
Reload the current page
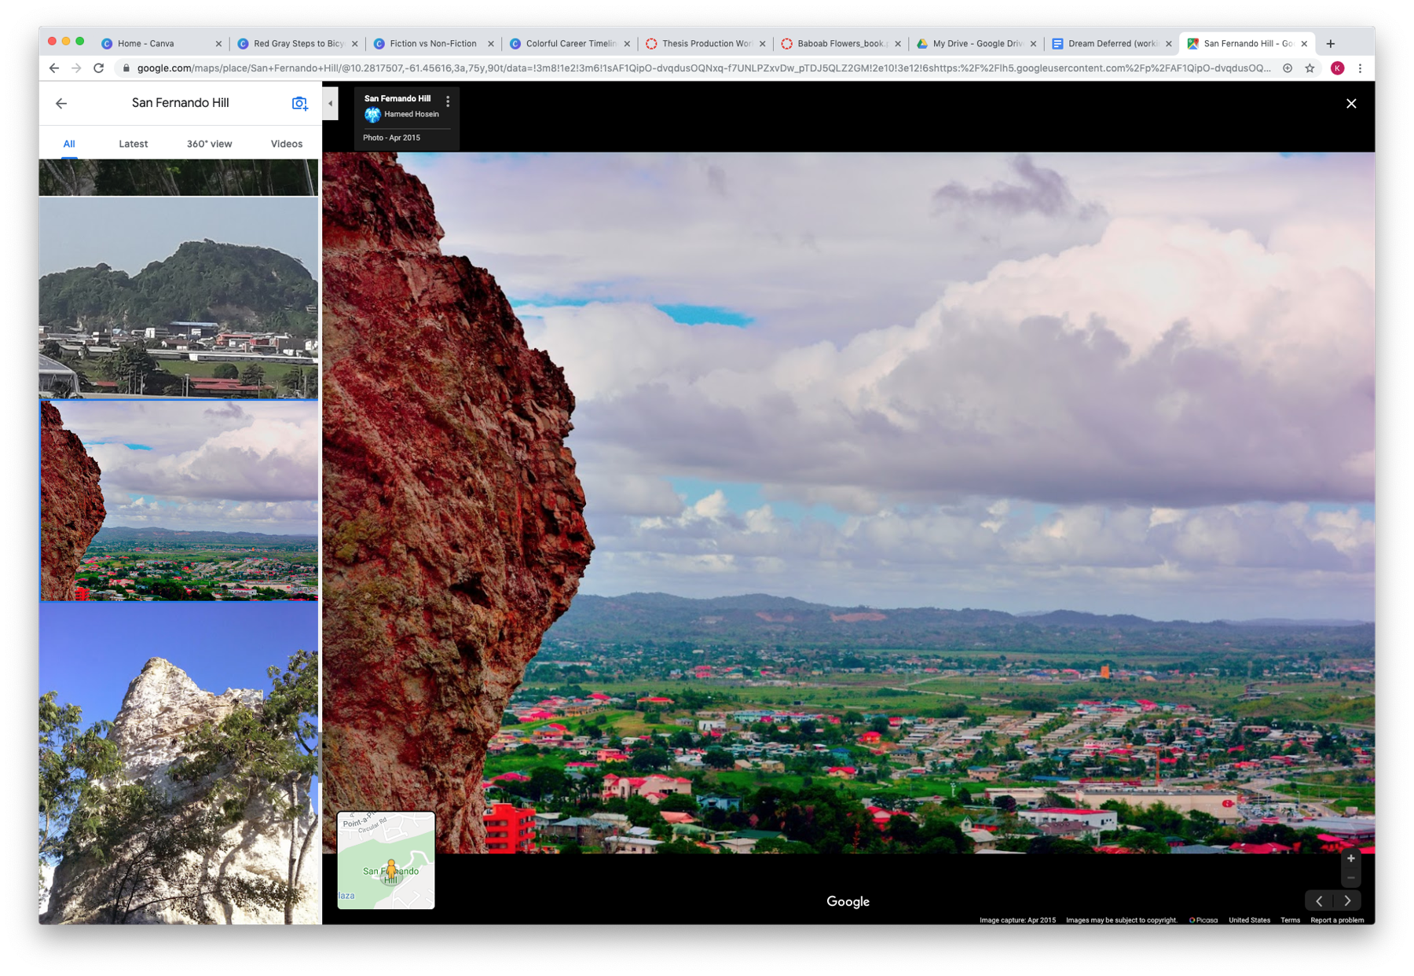point(98,68)
